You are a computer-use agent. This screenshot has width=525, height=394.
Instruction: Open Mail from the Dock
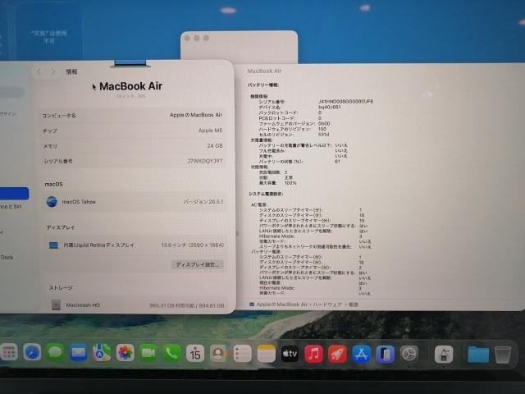(x=79, y=352)
